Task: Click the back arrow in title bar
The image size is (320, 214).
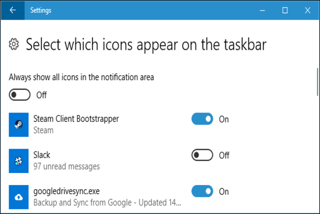Action: (13, 10)
